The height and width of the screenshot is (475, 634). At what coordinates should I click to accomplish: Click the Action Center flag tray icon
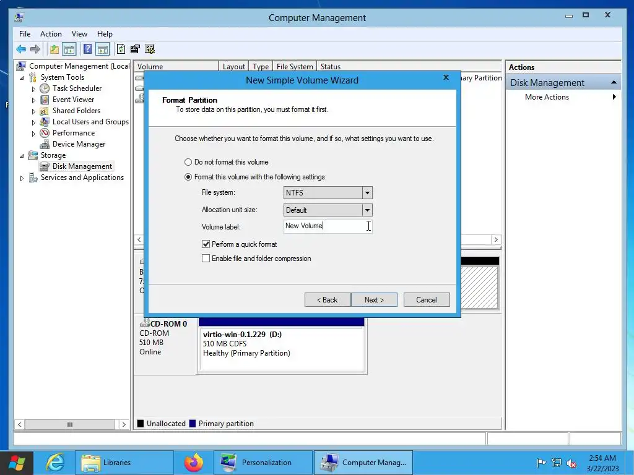click(x=541, y=463)
